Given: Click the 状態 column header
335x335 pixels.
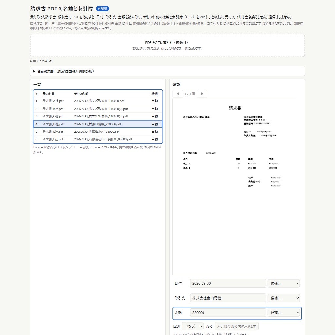Looking at the screenshot, I should [155, 94].
